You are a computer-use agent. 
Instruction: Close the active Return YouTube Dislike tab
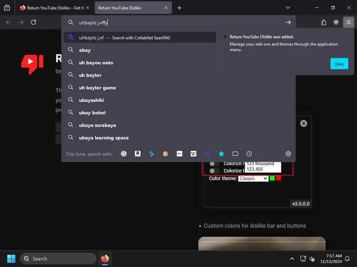166,8
